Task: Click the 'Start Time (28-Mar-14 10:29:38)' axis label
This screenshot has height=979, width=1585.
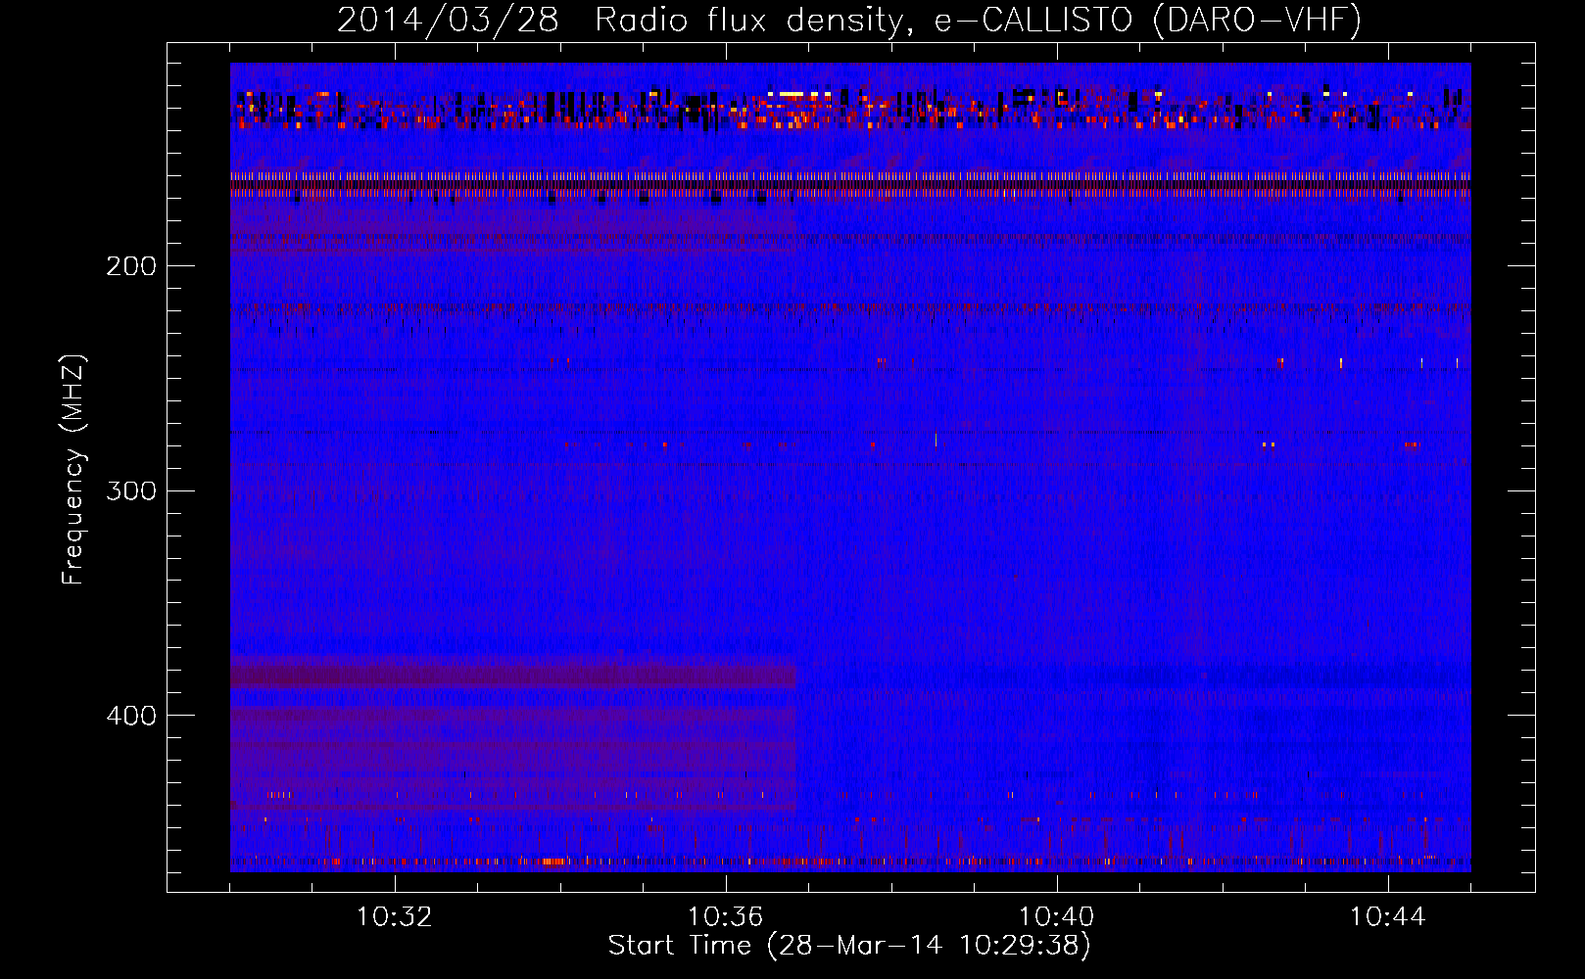Action: [849, 946]
